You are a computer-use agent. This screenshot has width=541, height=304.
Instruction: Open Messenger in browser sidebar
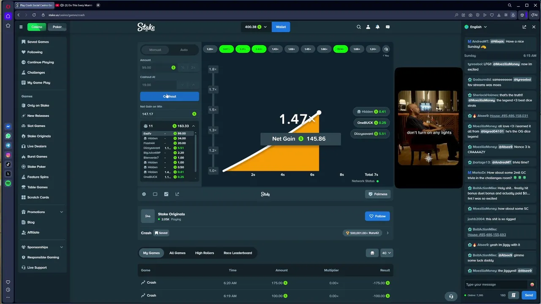[x=8, y=126]
